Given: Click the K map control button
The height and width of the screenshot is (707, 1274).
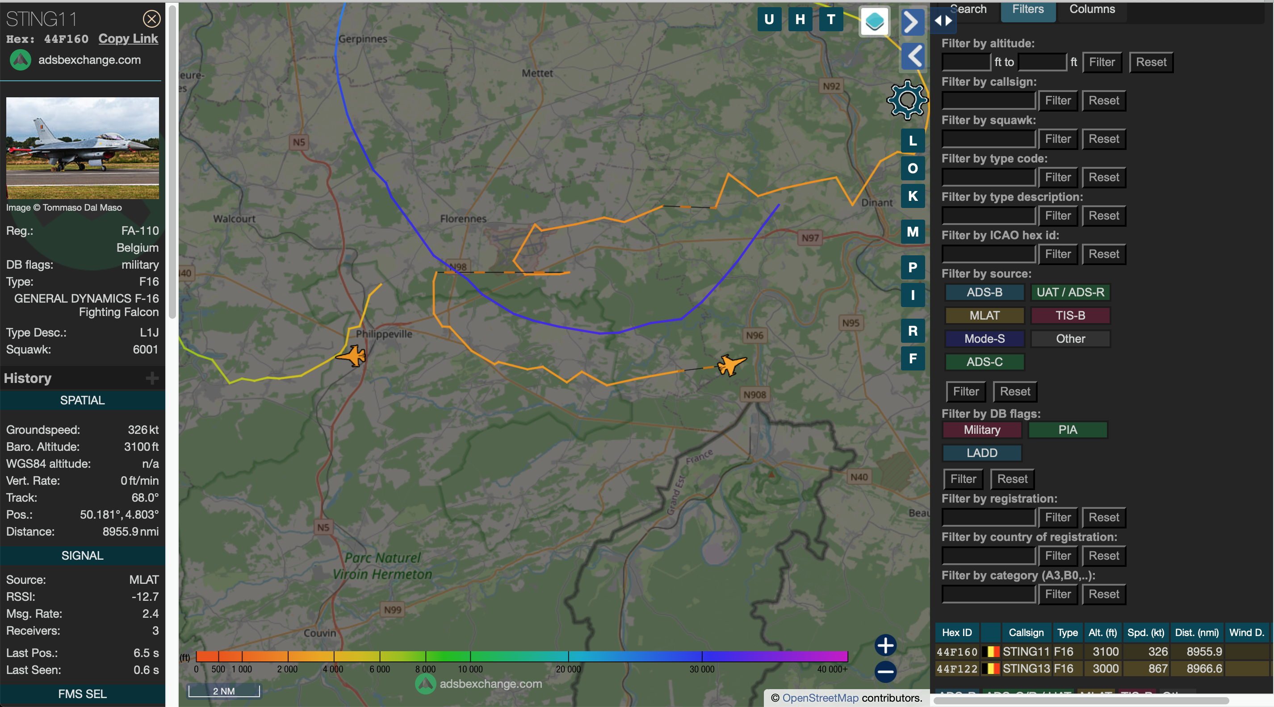Looking at the screenshot, I should [x=913, y=196].
